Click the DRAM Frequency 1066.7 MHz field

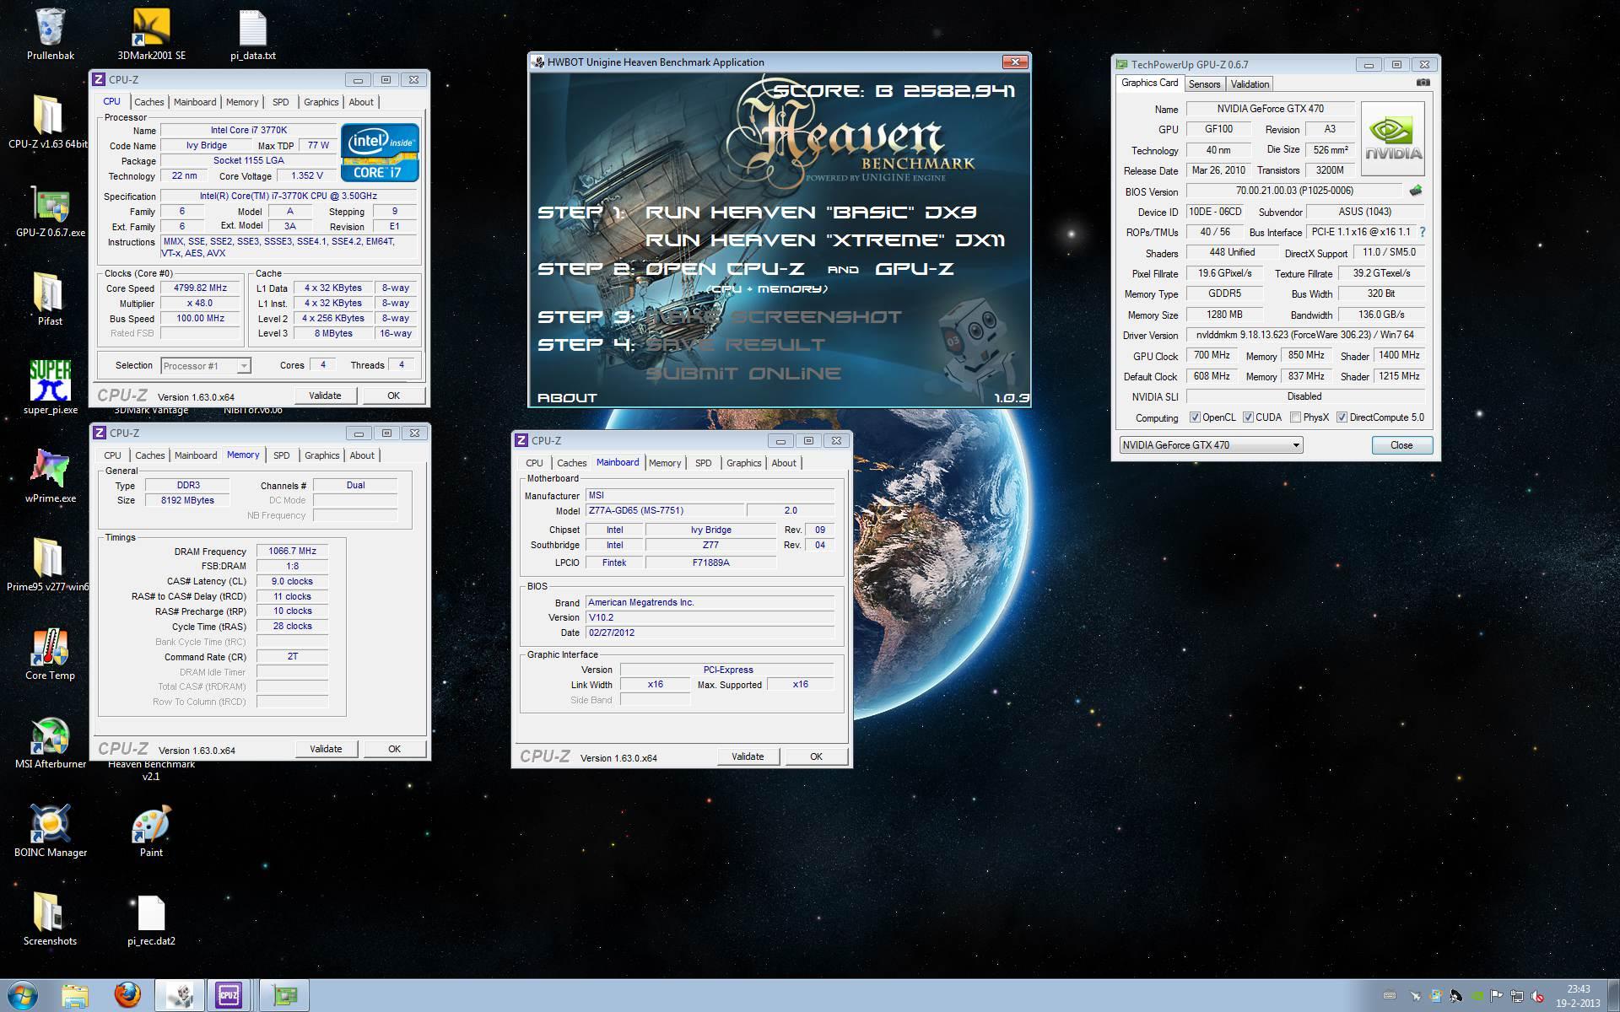292,552
